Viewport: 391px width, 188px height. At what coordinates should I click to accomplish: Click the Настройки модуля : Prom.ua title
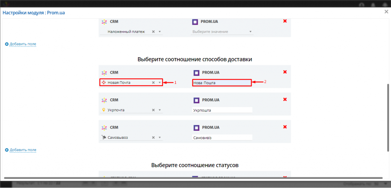tap(34, 13)
